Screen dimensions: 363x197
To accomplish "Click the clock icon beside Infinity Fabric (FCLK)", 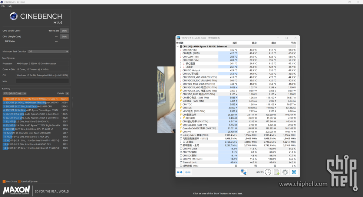I will pos(181,135).
